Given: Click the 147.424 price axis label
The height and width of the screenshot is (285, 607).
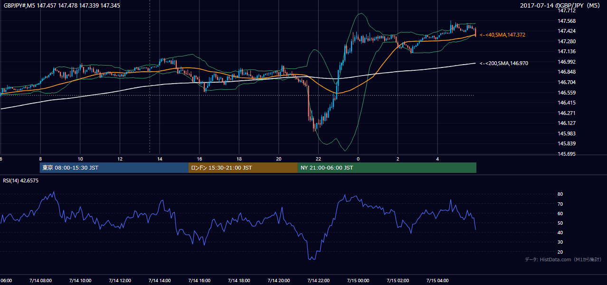Looking at the screenshot, I should [566, 31].
